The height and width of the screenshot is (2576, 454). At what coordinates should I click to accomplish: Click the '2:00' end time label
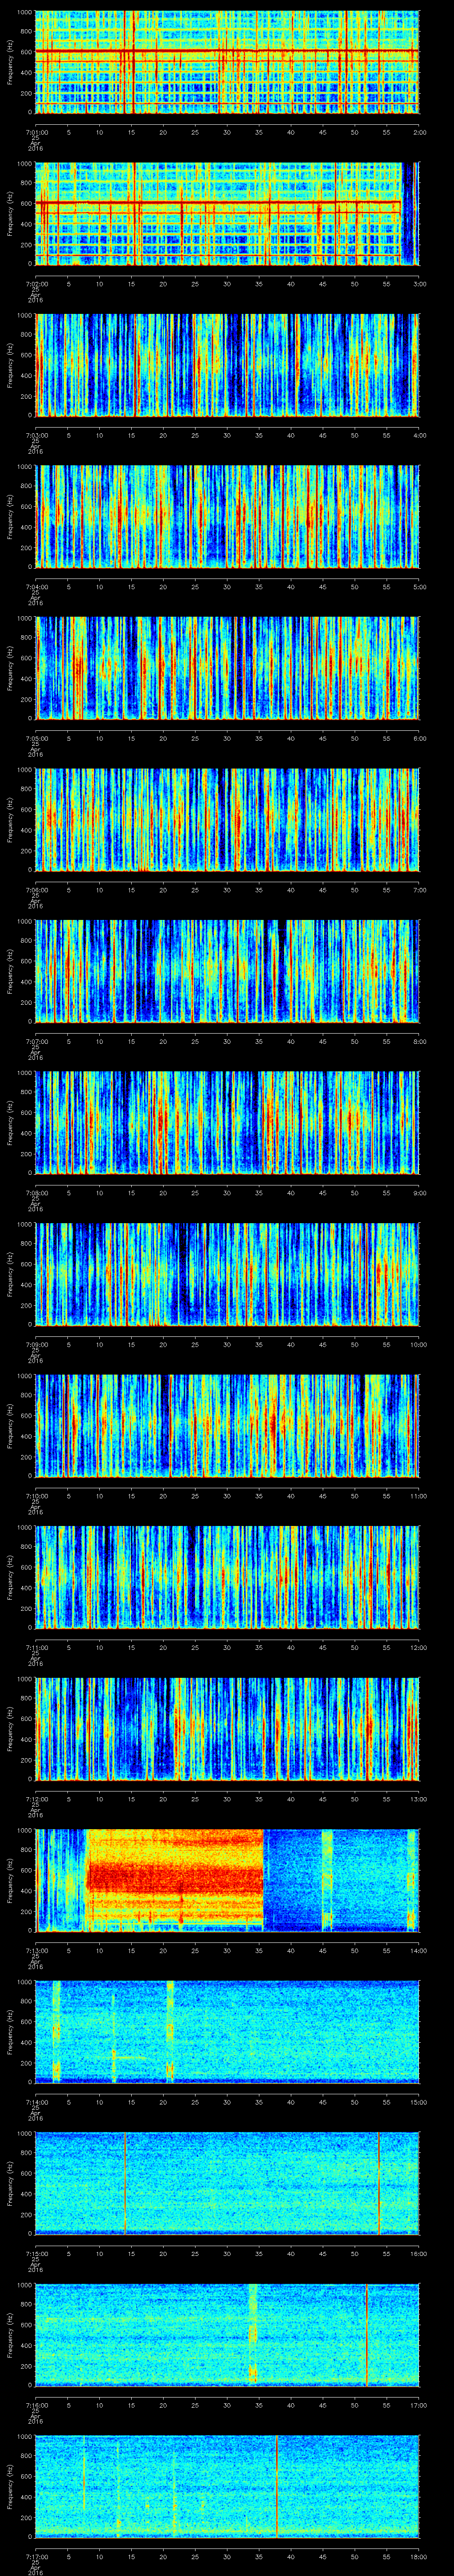click(419, 131)
